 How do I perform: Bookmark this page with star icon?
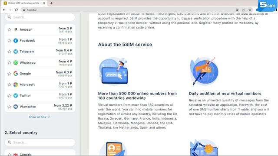tap(250, 10)
